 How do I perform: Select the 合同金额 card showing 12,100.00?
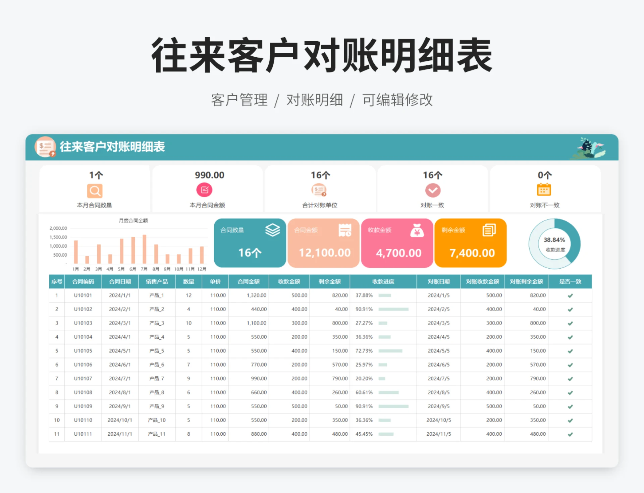click(323, 243)
